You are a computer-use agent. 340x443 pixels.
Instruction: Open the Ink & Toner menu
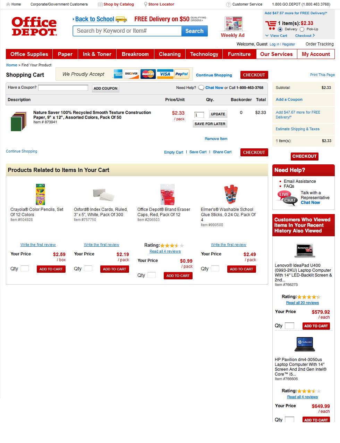tap(97, 54)
